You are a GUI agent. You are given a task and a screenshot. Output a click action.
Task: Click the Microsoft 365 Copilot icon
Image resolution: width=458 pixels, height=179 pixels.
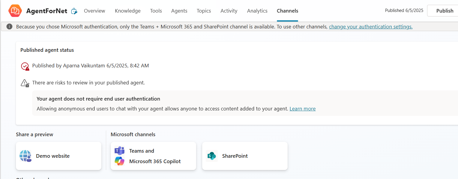click(x=119, y=161)
